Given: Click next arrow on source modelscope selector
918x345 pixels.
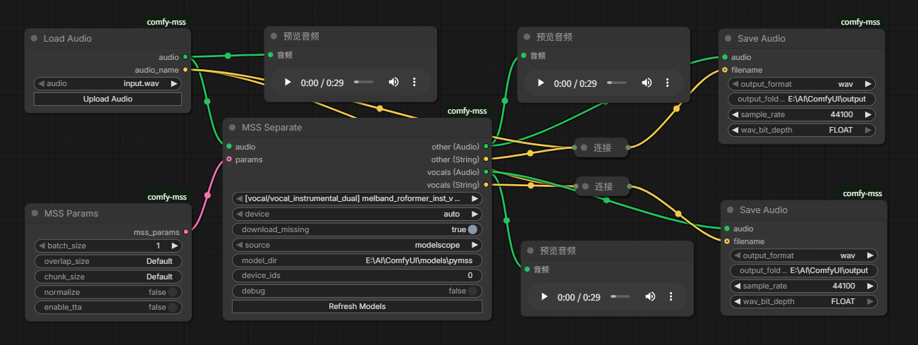Looking at the screenshot, I should tap(475, 245).
